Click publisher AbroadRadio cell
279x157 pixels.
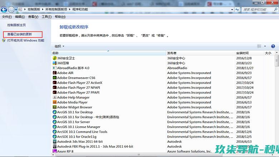[x=177, y=68]
